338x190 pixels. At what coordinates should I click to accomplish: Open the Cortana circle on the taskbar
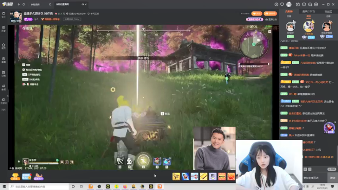coord(73,187)
